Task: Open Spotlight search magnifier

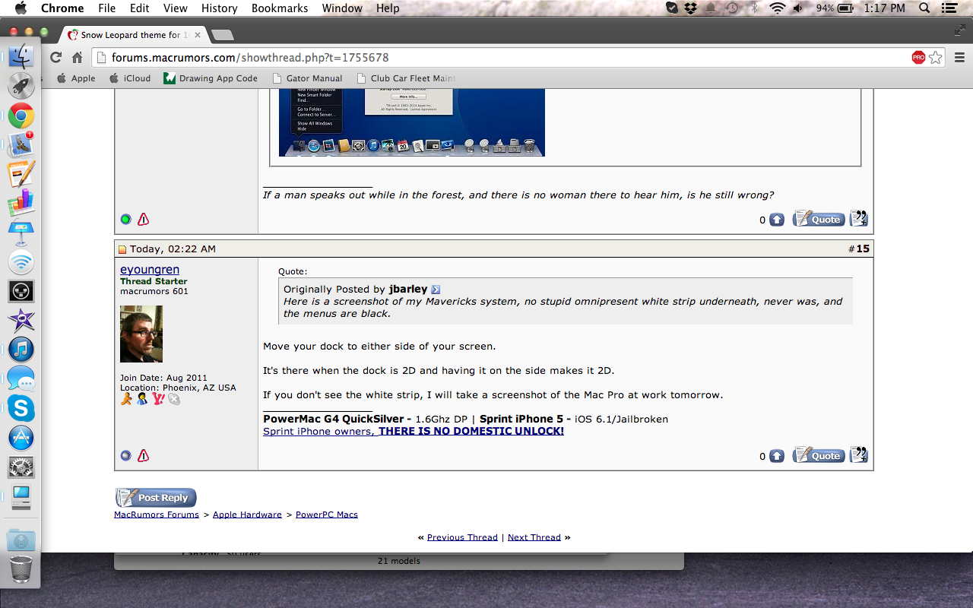Action: point(924,8)
